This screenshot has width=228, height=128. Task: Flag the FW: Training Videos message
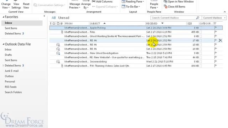tap(216, 65)
